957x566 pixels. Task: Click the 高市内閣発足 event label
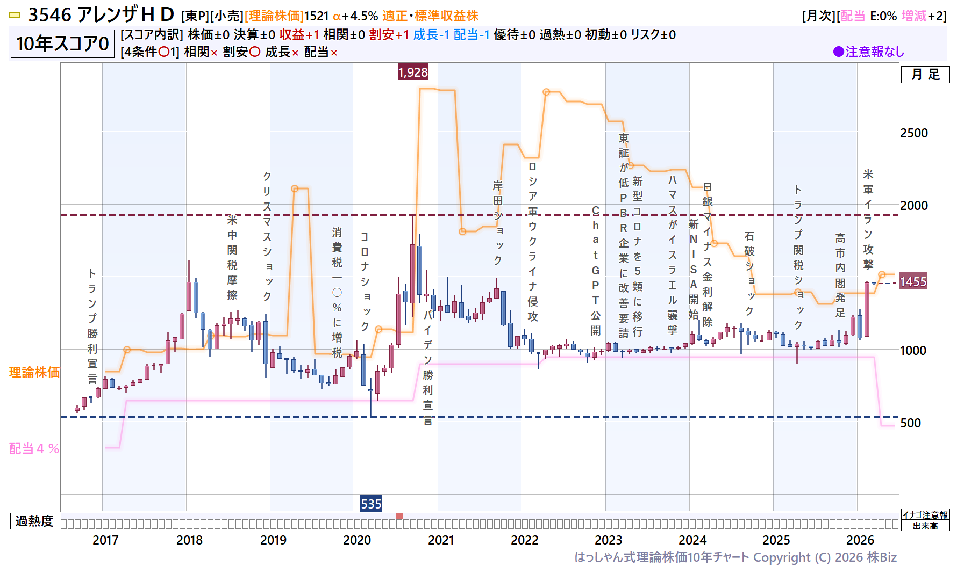click(x=840, y=275)
